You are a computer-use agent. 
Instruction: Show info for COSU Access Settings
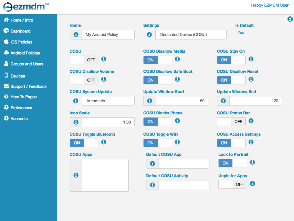(x=251, y=142)
